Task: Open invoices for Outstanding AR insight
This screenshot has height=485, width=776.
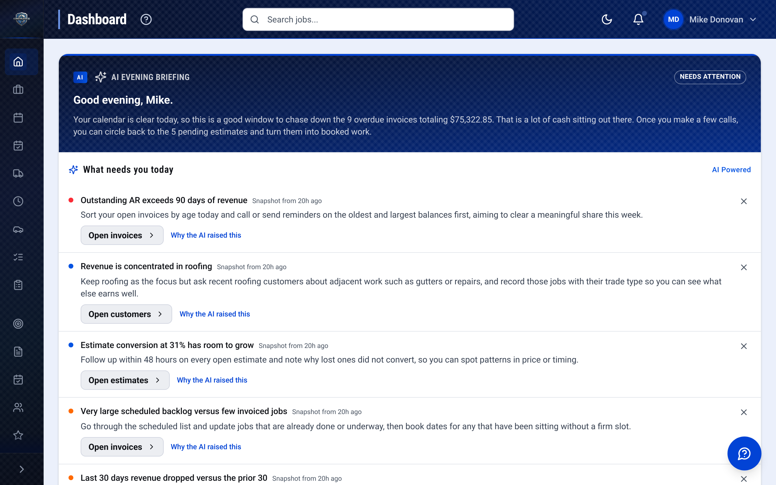Action: (x=122, y=235)
